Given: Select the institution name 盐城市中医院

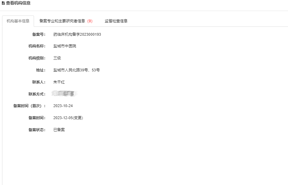Looking at the screenshot, I should click(x=65, y=46).
